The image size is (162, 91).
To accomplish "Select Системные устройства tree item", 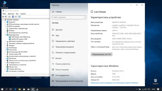I will [x=16, y=71].
